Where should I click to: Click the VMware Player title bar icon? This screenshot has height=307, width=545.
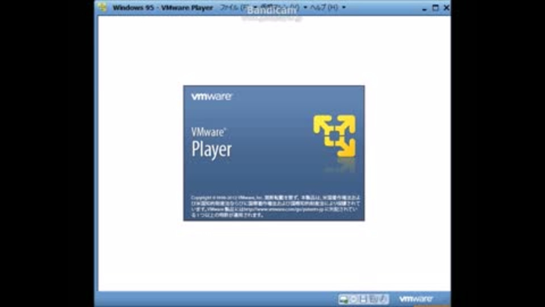tap(103, 7)
